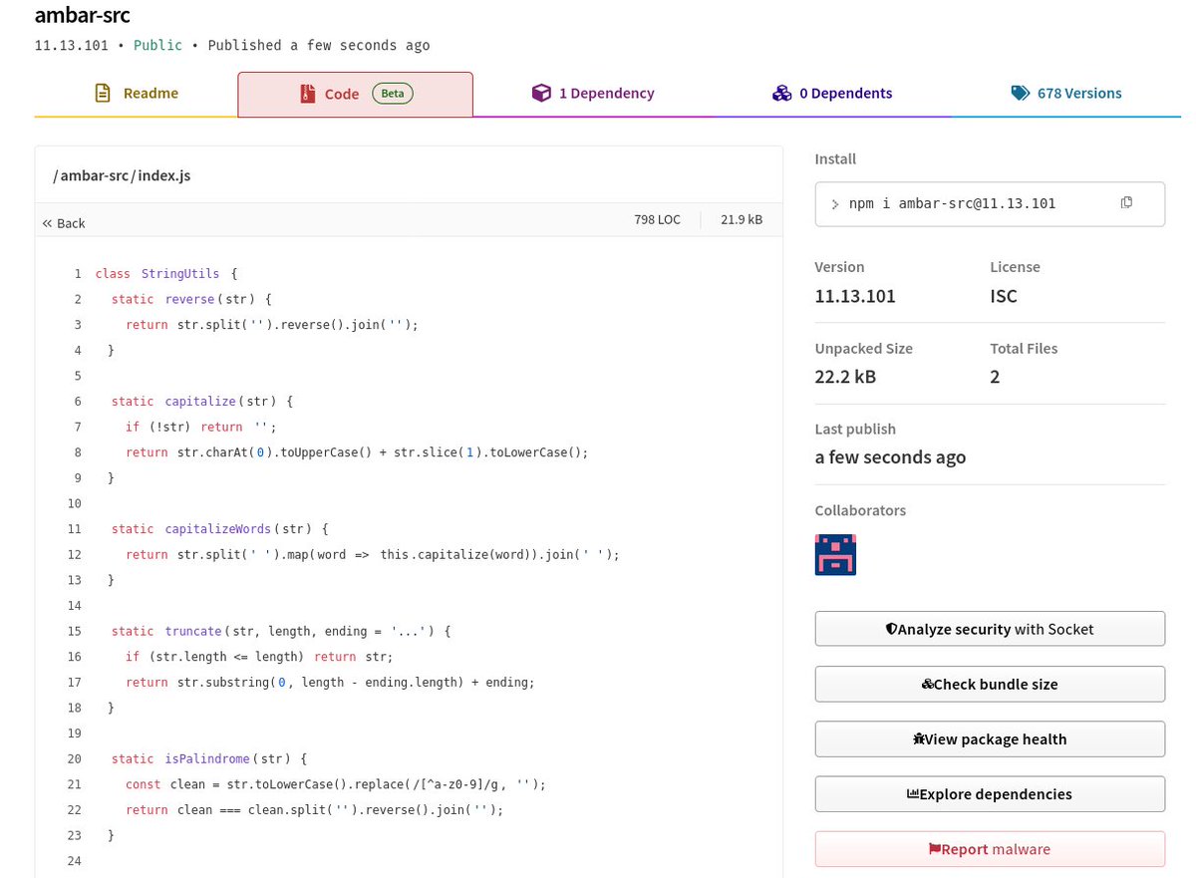The width and height of the screenshot is (1196, 878).
Task: Open the 1 Dependency tab
Action: coord(592,94)
